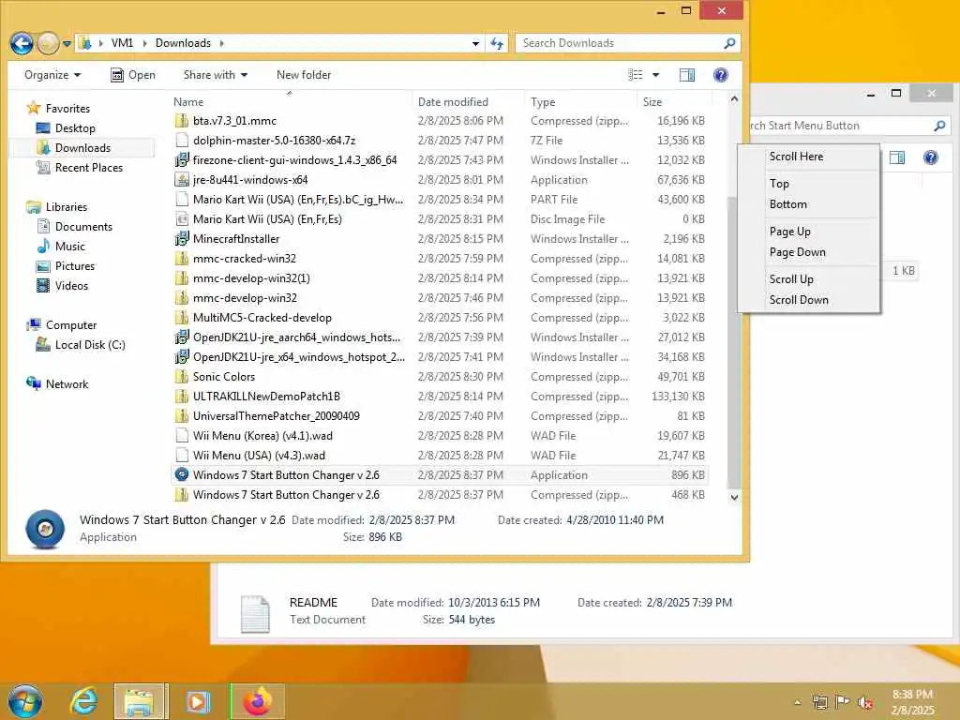This screenshot has width=960, height=720.
Task: Click the Change your view icon
Action: coord(636,75)
